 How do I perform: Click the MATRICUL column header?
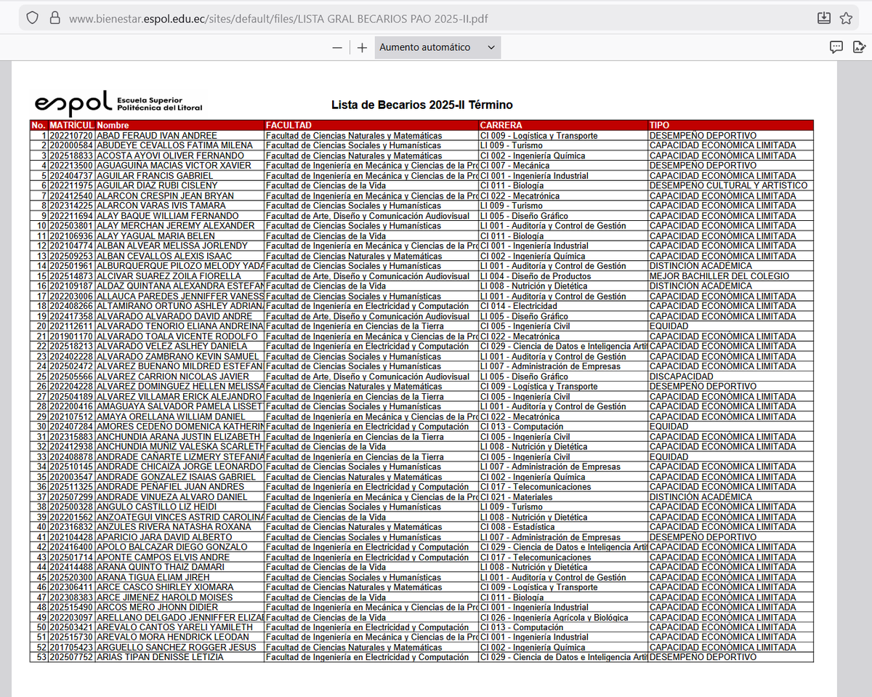coord(72,126)
